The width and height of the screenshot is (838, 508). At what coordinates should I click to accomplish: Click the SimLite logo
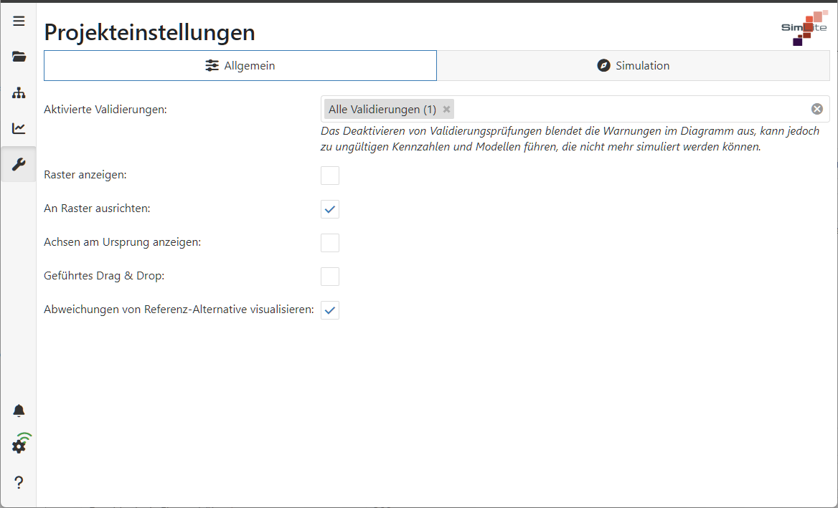[804, 28]
